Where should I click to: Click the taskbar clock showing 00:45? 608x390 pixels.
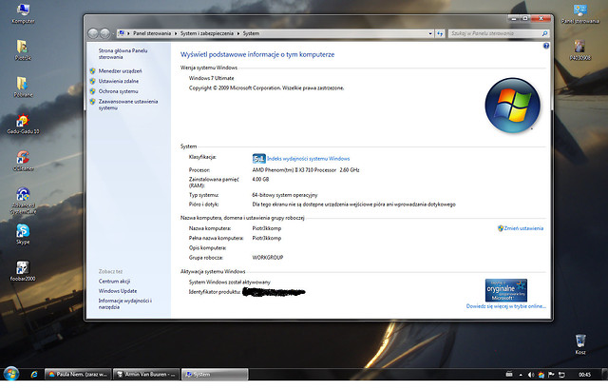(x=584, y=375)
